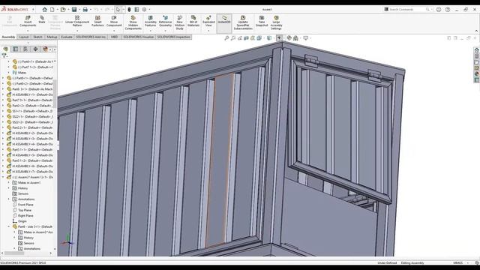This screenshot has width=480, height=270.
Task: Open PropertyManager panel tab
Action: (x=16, y=49)
